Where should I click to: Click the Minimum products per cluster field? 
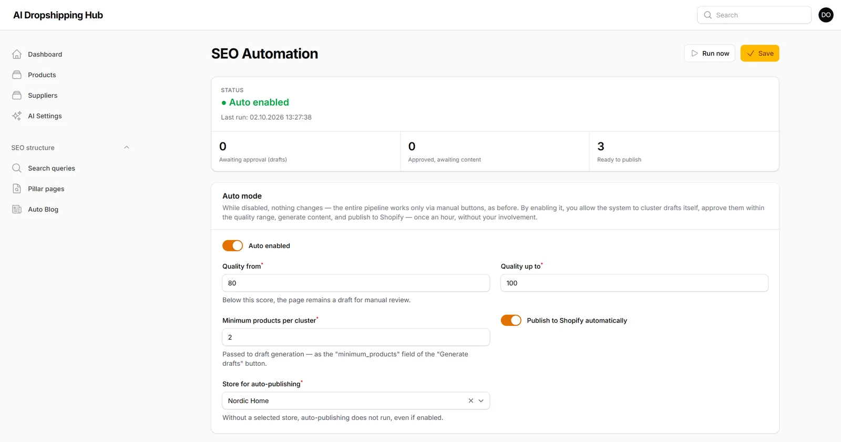356,337
